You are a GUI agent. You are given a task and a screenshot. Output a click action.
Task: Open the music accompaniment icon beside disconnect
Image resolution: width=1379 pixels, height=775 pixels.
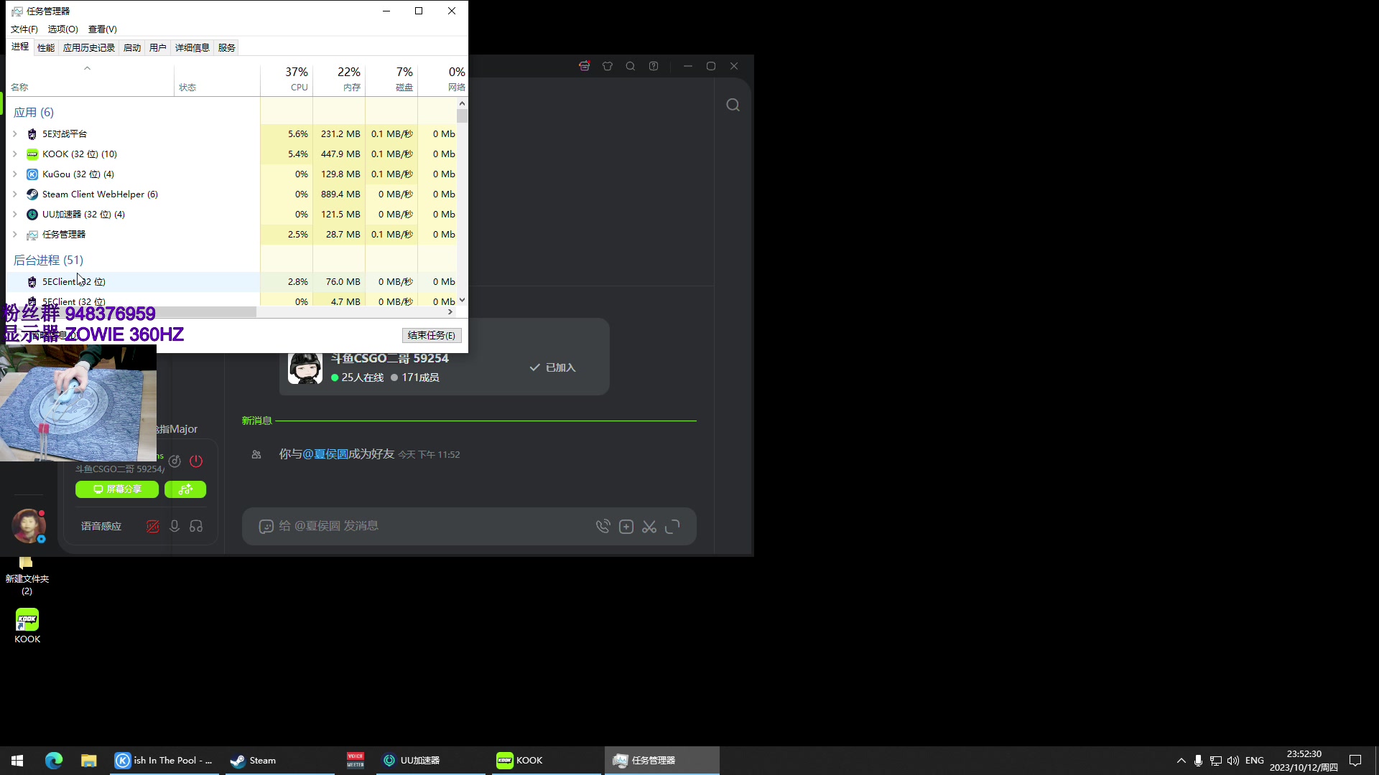click(x=175, y=461)
